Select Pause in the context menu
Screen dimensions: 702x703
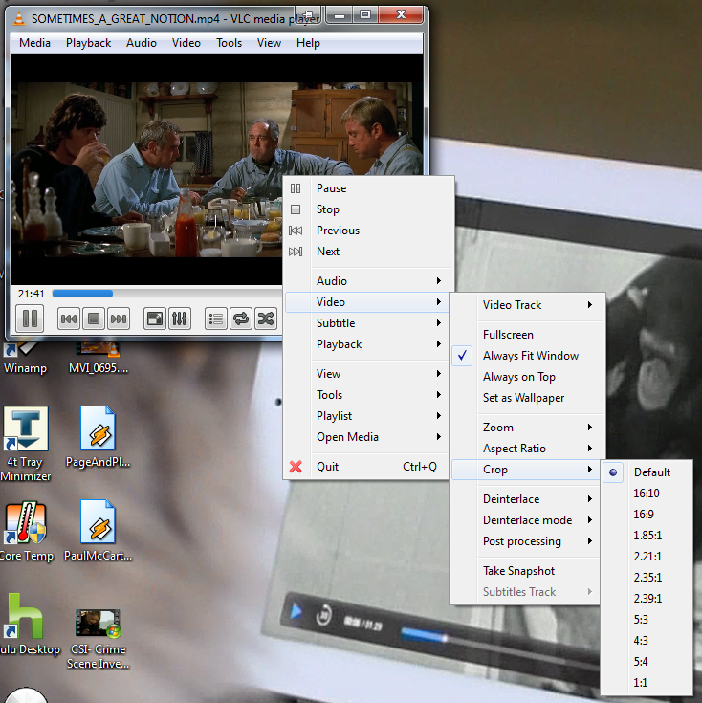click(367, 188)
